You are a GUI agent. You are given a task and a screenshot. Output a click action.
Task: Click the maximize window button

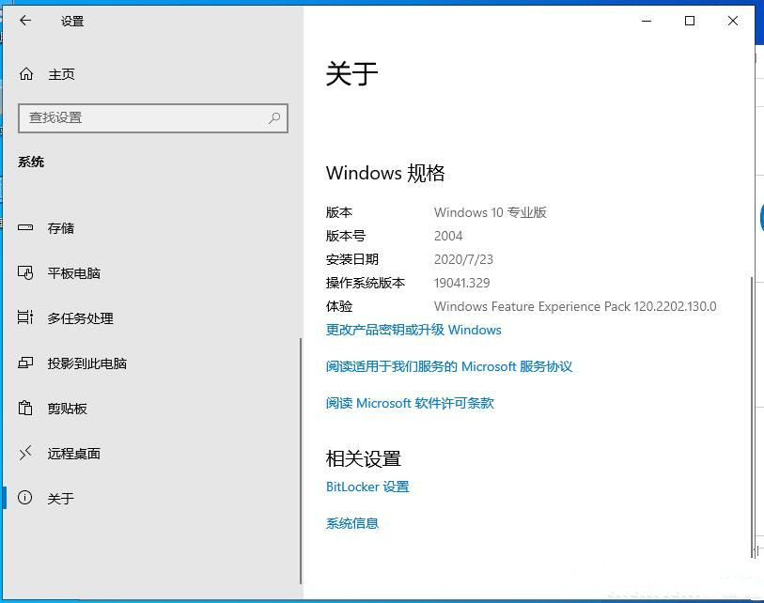690,21
